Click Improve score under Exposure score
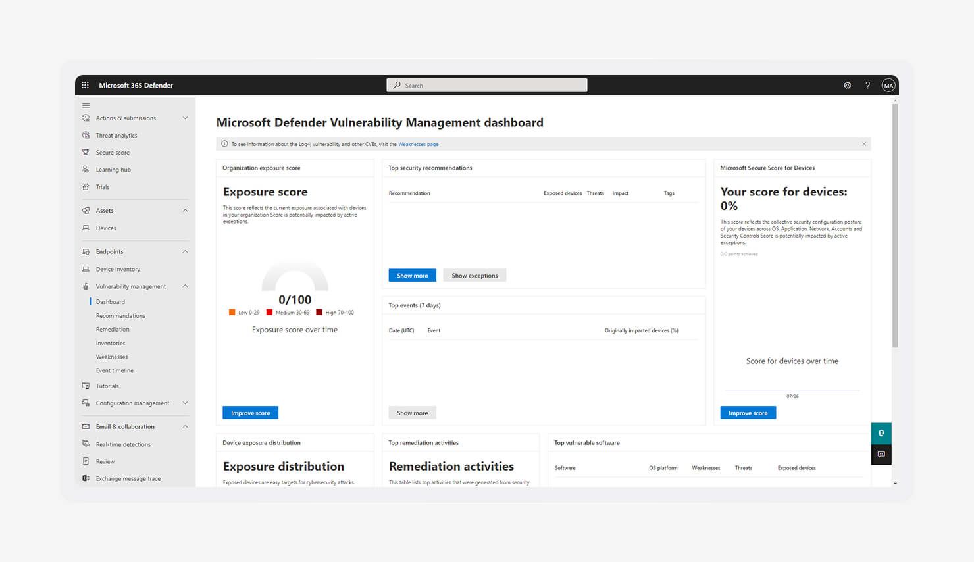 250,413
